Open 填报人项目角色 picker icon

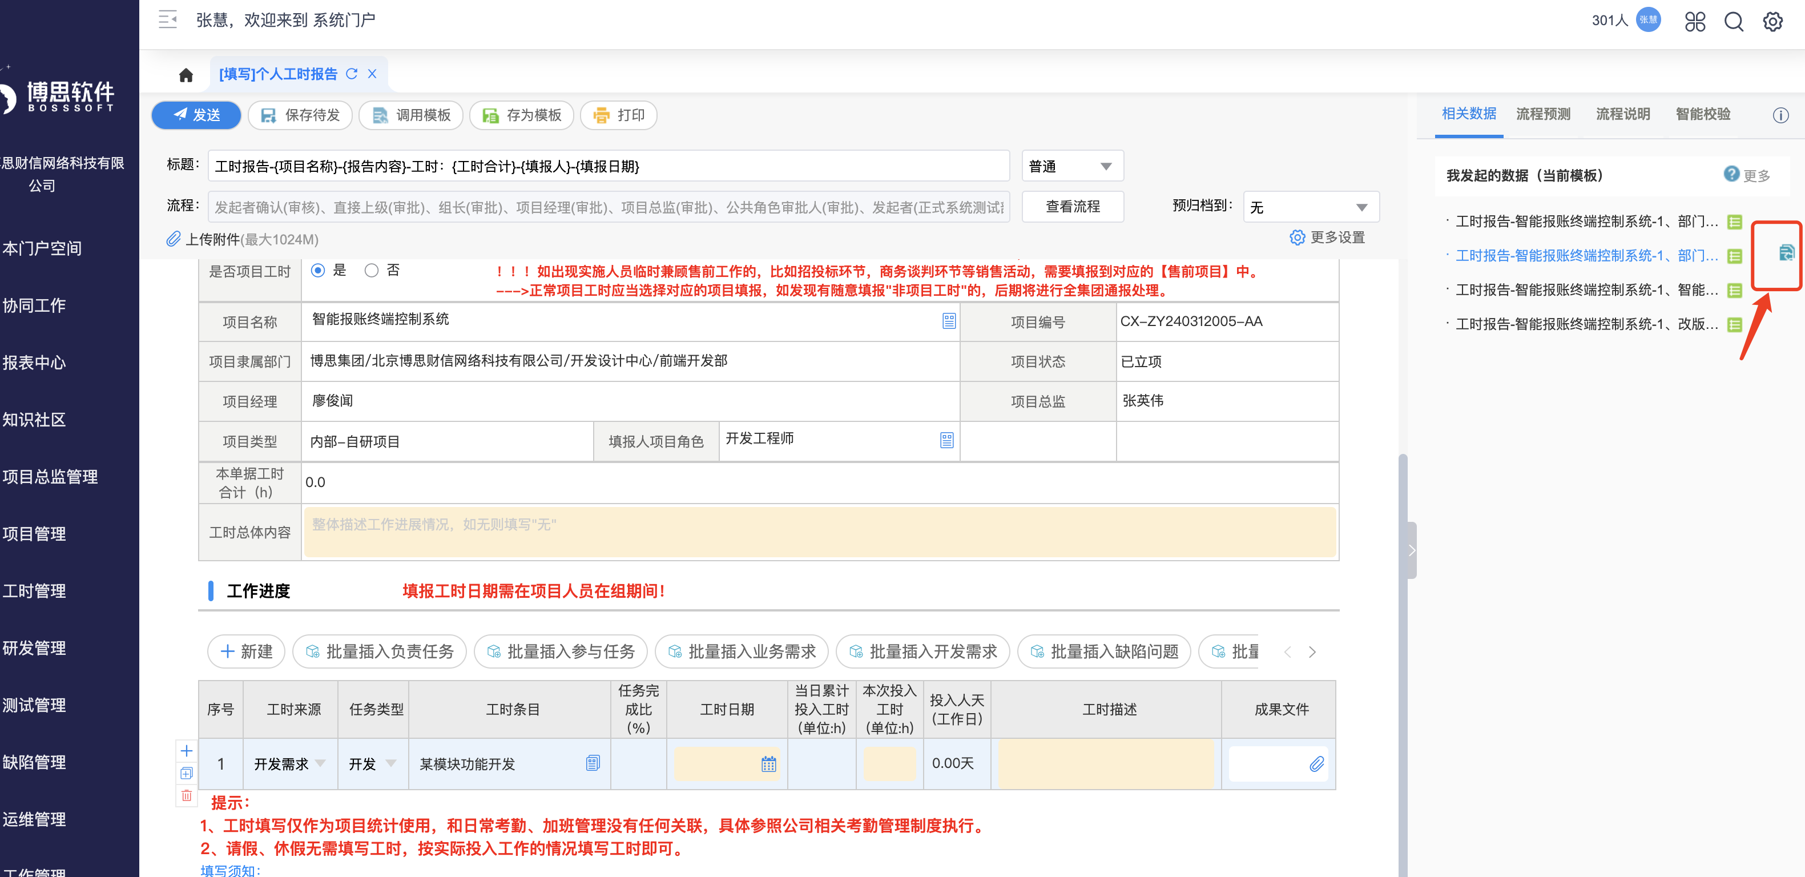click(946, 440)
